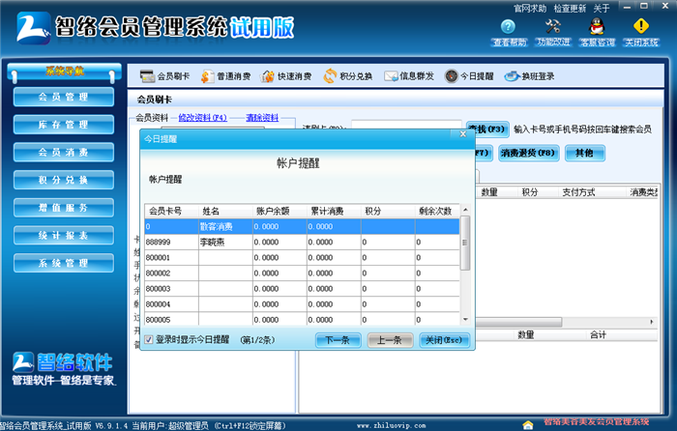Image resolution: width=677 pixels, height=431 pixels.
Task: Click 关闭(Esc) button in dialog
Action: 444,340
